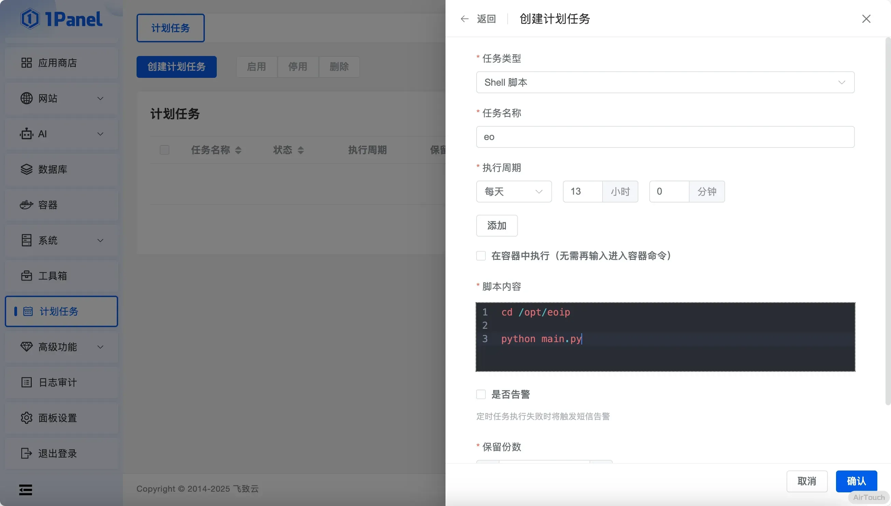Click the Toolbox briefcase icon

(x=26, y=276)
